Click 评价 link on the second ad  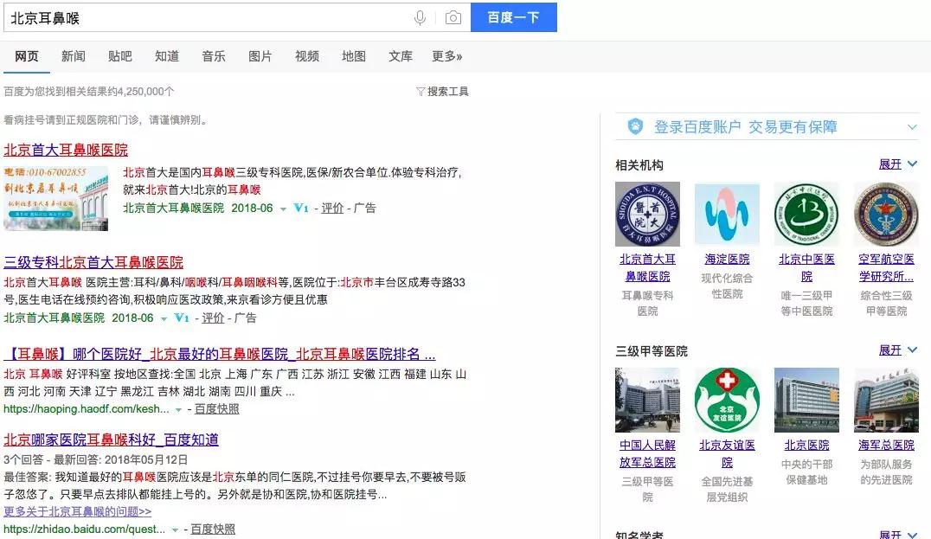click(x=213, y=318)
